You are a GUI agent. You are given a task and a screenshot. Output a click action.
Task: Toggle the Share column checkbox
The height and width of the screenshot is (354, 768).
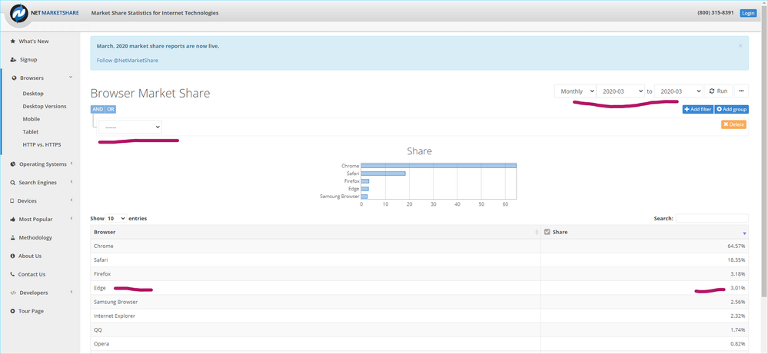coord(547,232)
